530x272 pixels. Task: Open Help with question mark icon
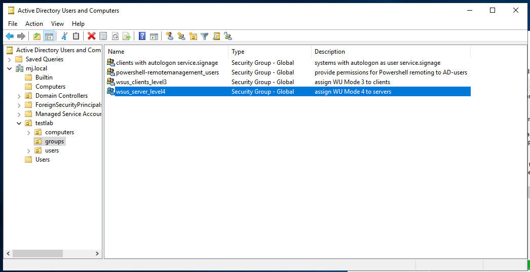pos(142,36)
